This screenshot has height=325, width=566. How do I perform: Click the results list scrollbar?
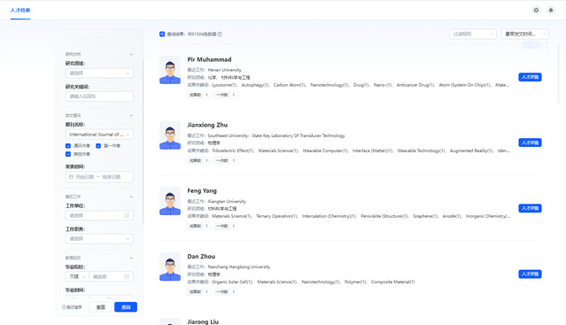tap(559, 74)
